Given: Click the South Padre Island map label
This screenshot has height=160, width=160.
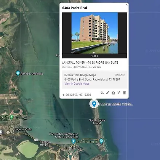Looking at the screenshot, I should [97, 122].
